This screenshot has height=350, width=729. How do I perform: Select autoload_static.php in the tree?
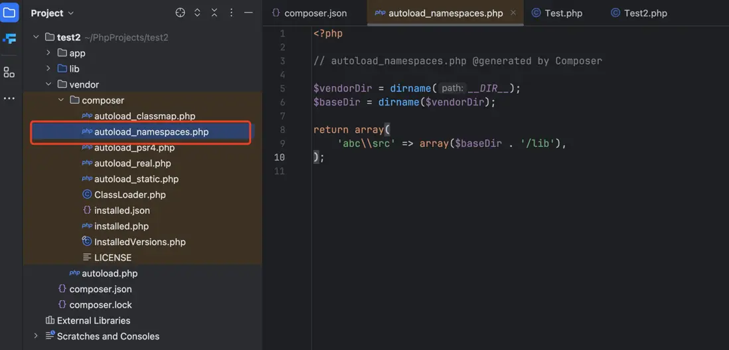click(x=136, y=179)
